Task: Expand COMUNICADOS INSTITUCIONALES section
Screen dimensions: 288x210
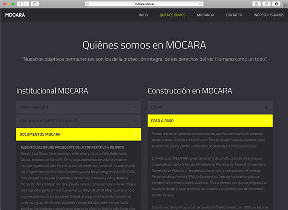Action: (79, 121)
